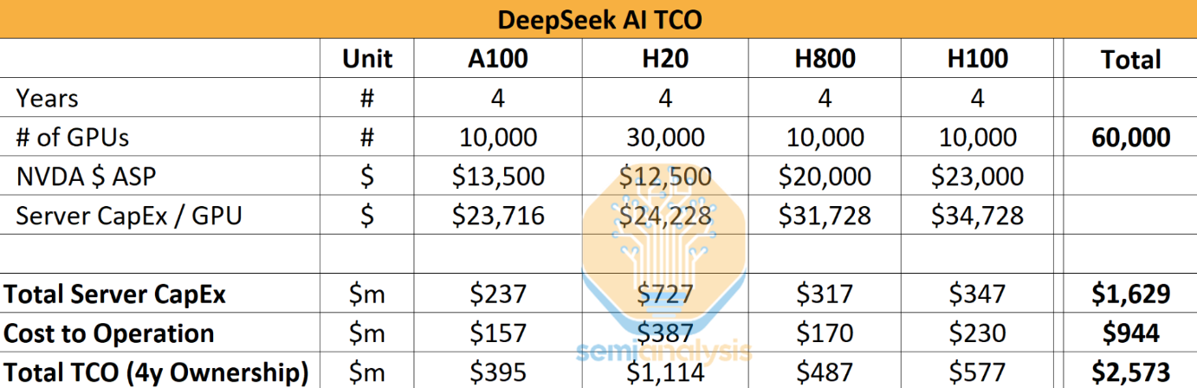Click the Total column header
The image size is (1197, 388).
pyautogui.click(x=1130, y=59)
